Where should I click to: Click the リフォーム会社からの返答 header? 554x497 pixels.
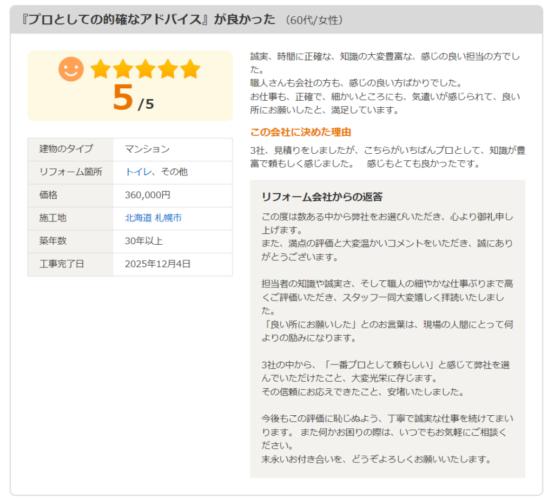click(x=322, y=197)
